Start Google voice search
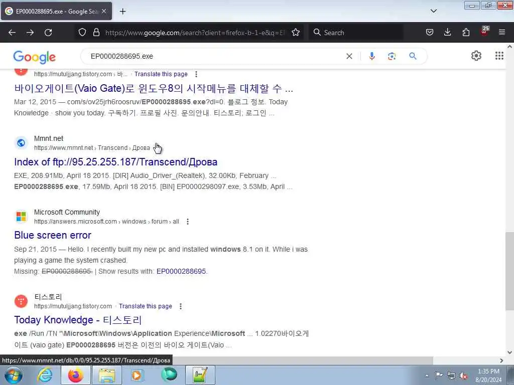514x385 pixels. [x=372, y=56]
